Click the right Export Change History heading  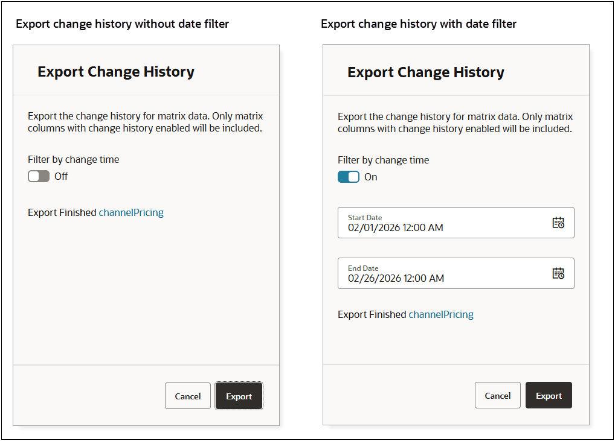(425, 72)
